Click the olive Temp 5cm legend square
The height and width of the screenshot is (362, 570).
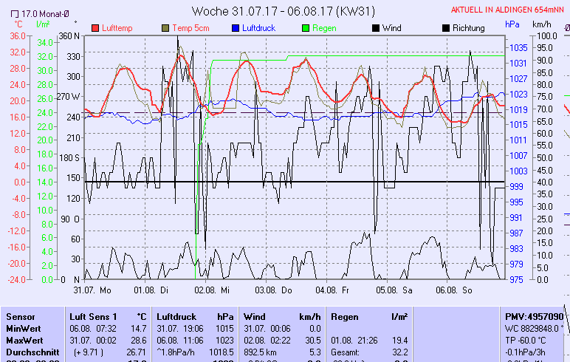tap(165, 28)
